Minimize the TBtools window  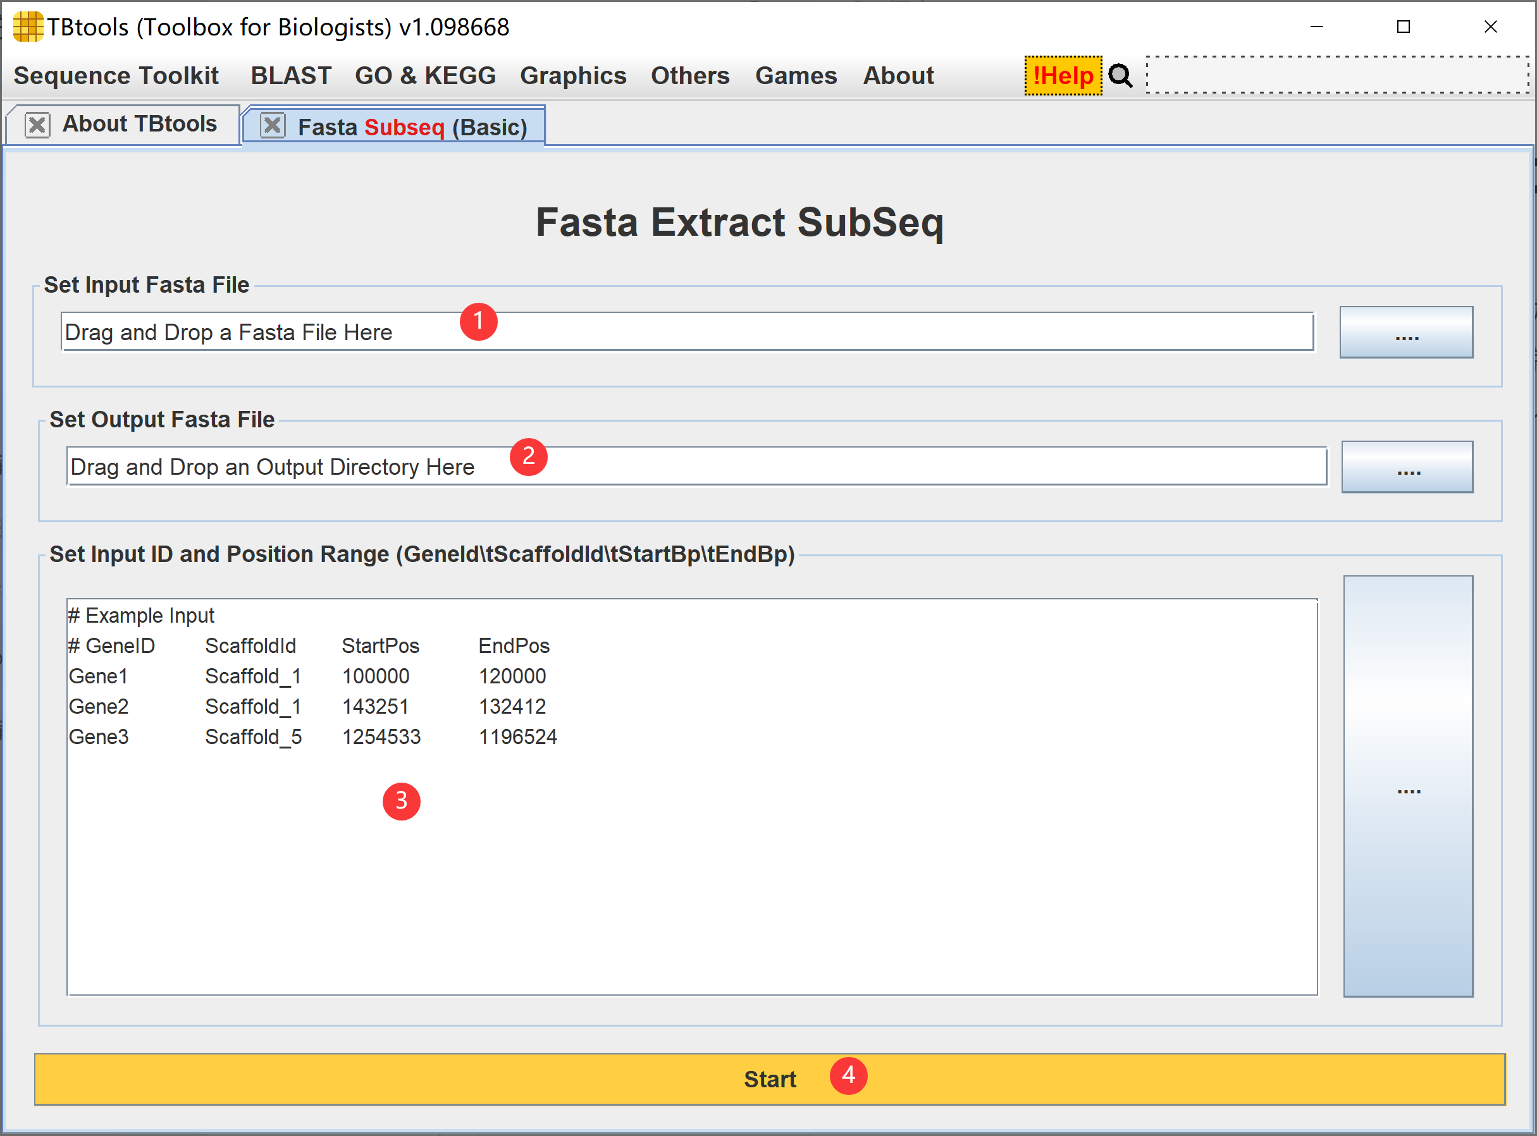point(1317,27)
